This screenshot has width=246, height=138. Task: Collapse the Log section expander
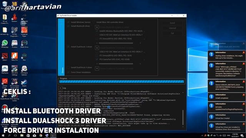60,88
